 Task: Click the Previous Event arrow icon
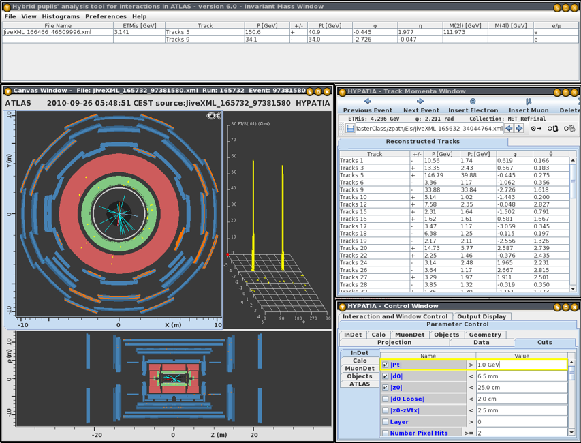(x=367, y=102)
